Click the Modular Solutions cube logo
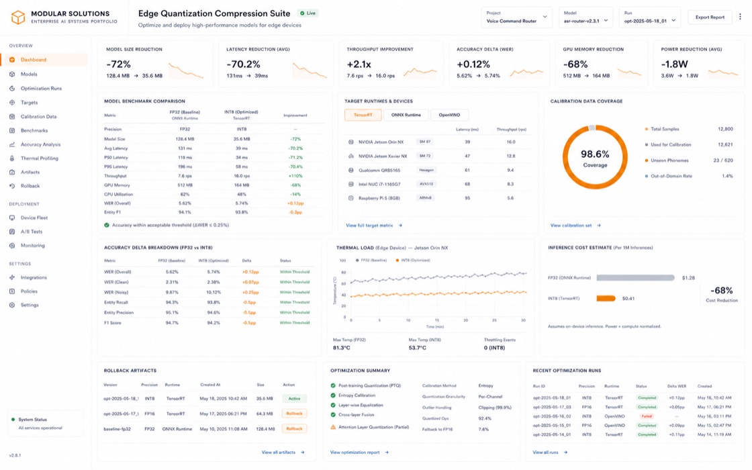The width and height of the screenshot is (752, 470). 17,17
